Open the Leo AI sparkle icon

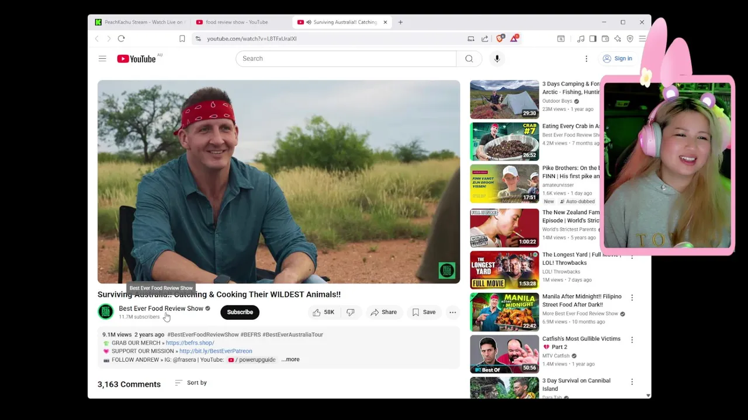[617, 38]
